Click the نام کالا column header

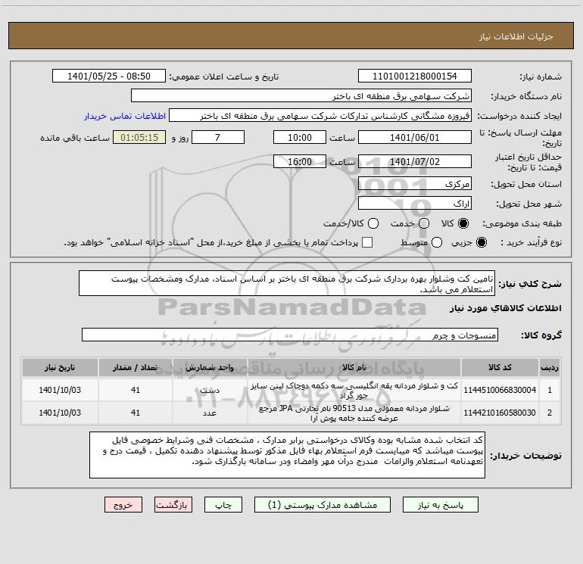[x=354, y=368]
